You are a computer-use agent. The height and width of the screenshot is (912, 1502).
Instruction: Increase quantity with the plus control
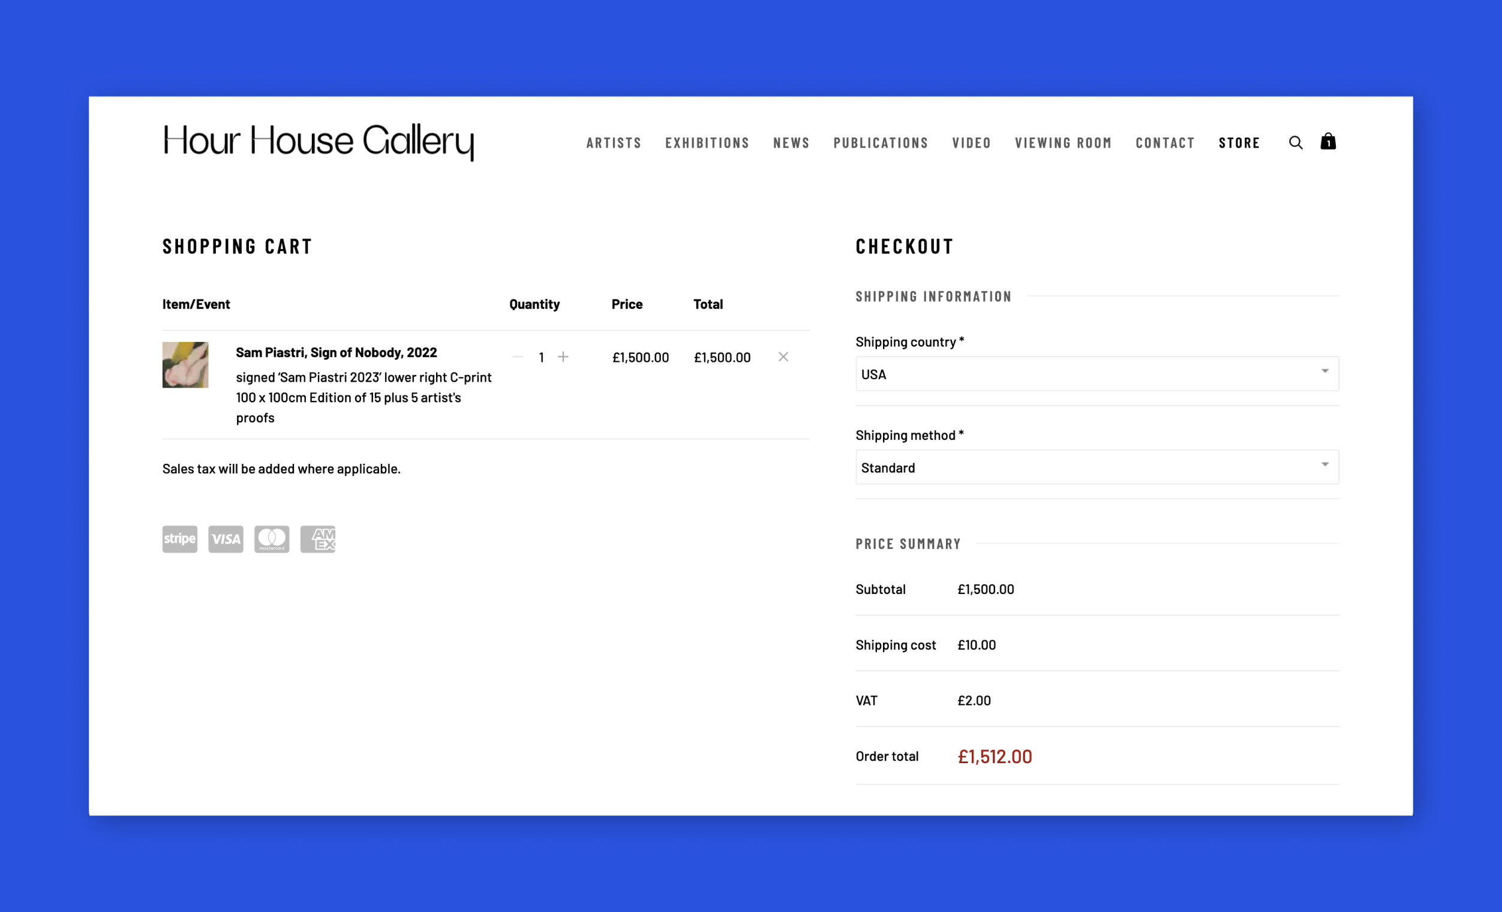[563, 356]
